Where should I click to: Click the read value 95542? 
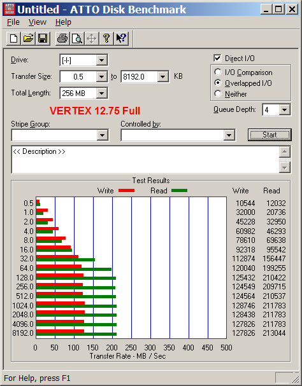click(x=276, y=250)
